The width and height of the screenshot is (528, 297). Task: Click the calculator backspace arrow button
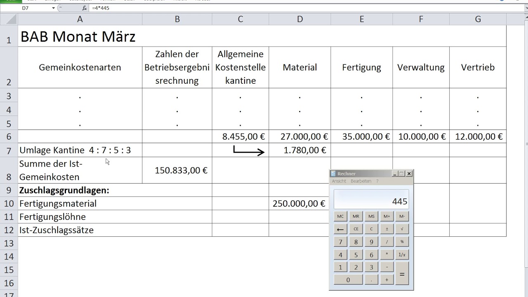coord(340,229)
